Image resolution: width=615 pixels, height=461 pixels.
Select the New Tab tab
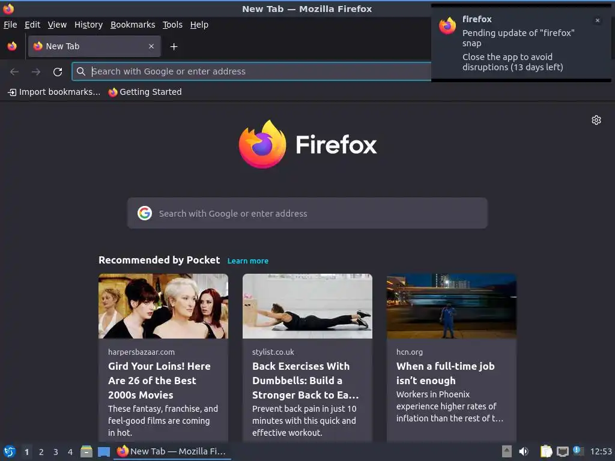[x=94, y=46]
